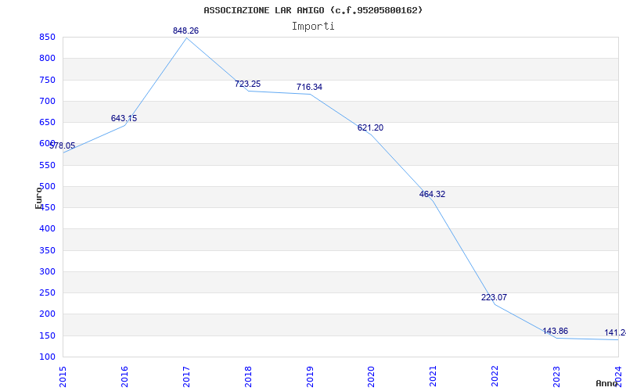626x391 pixels.
Task: Click the 141.24 data label for 2024
Action: tap(615, 333)
